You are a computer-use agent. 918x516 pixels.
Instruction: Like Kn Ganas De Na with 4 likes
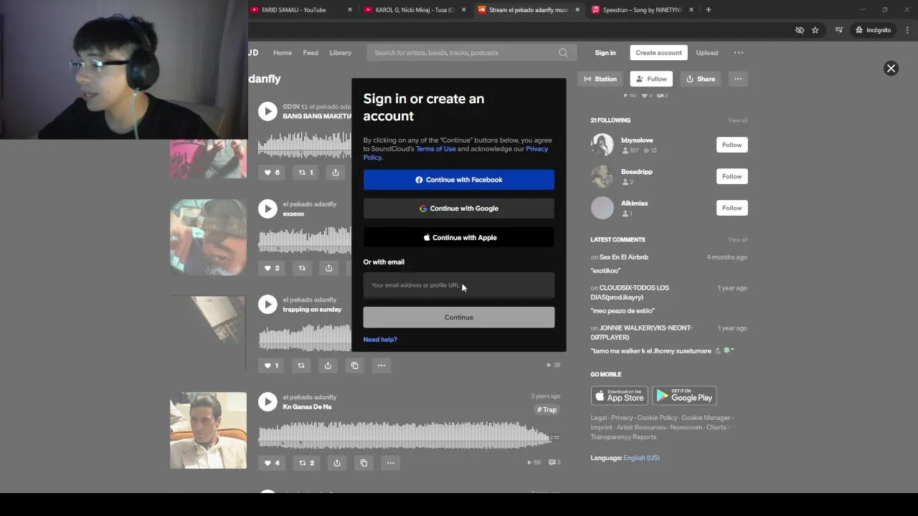272,463
